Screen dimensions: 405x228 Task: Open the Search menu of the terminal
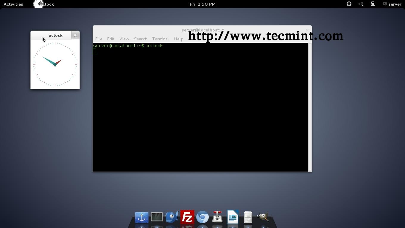pos(140,39)
